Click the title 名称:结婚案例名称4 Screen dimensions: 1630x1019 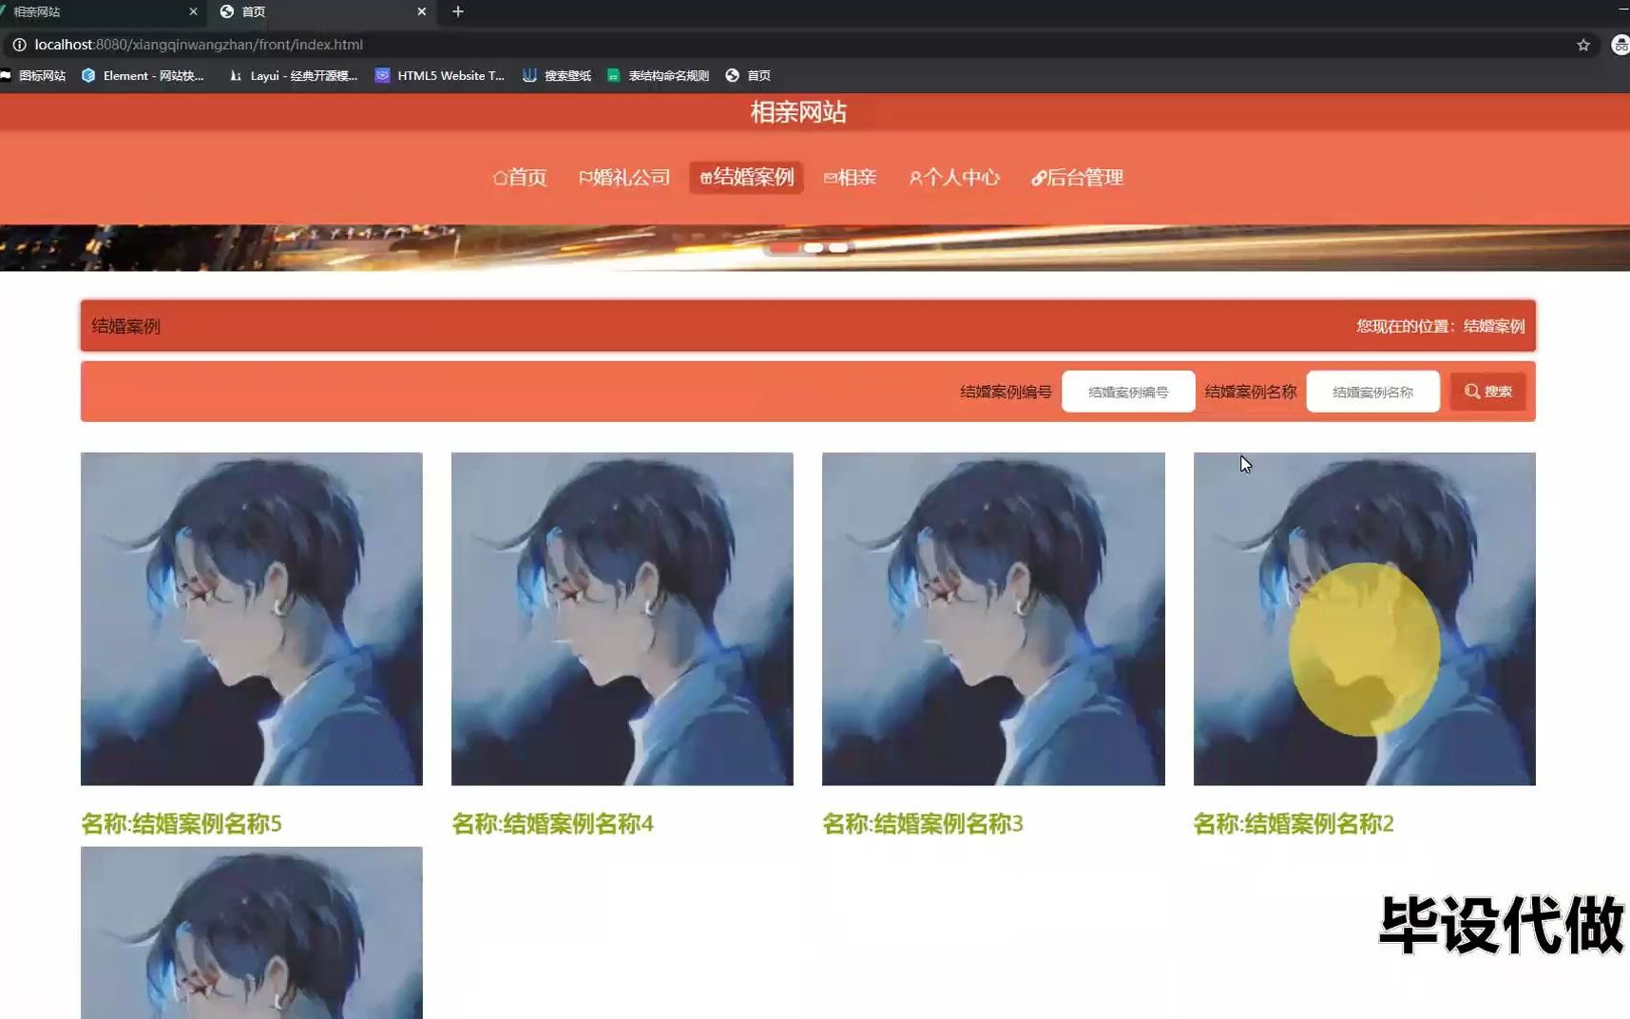552,823
